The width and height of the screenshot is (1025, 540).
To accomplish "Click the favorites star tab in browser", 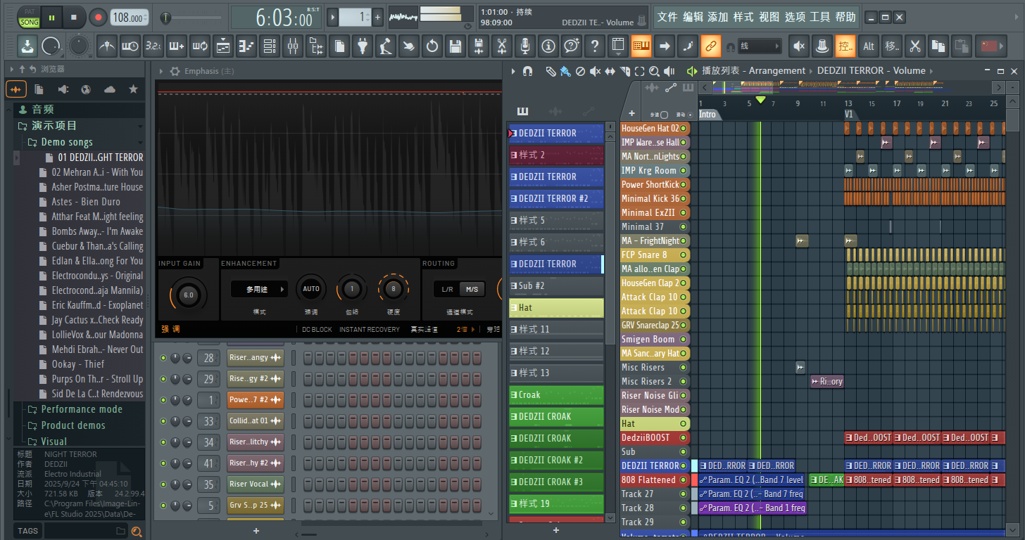I will click(133, 89).
